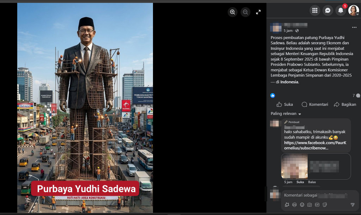Open the notifications bell
The width and height of the screenshot is (361, 215).
click(341, 11)
